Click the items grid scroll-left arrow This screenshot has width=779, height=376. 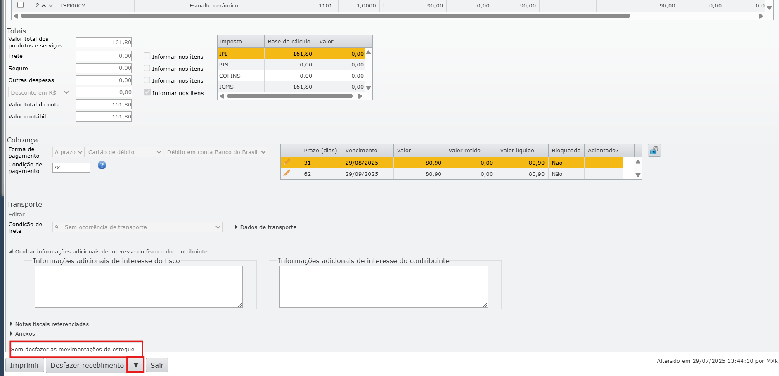click(16, 16)
